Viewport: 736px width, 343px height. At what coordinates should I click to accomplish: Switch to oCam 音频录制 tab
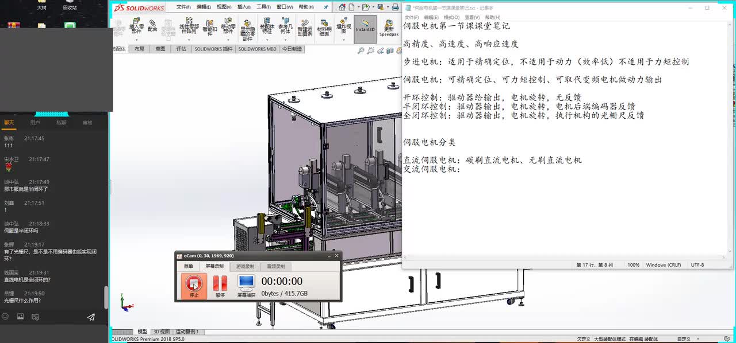coord(276,266)
